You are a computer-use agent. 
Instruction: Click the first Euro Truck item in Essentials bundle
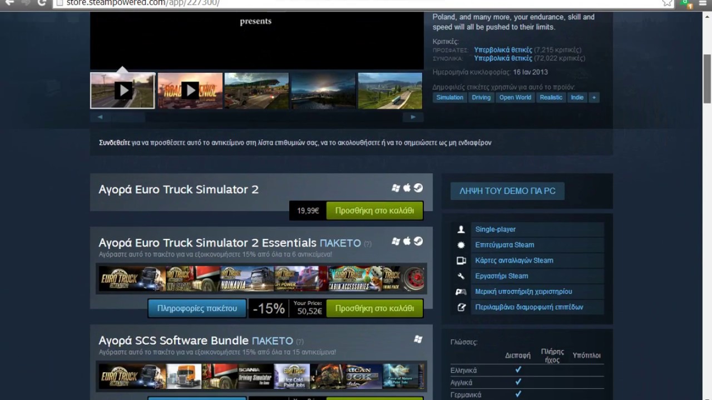pyautogui.click(x=132, y=279)
